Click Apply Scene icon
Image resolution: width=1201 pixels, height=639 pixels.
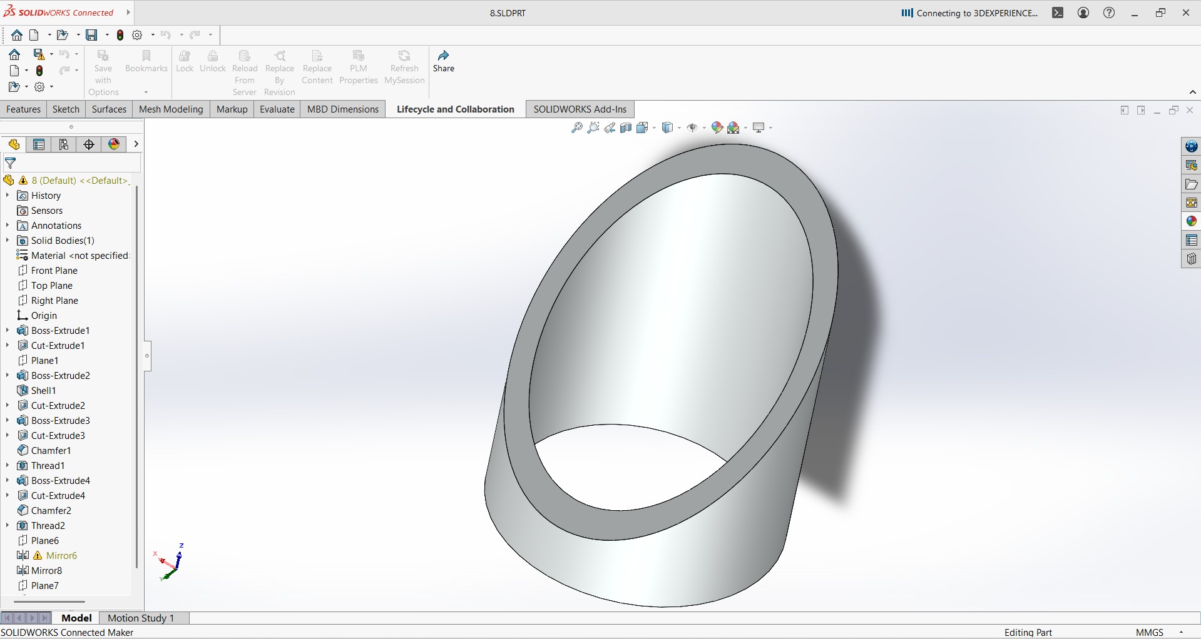(x=733, y=128)
